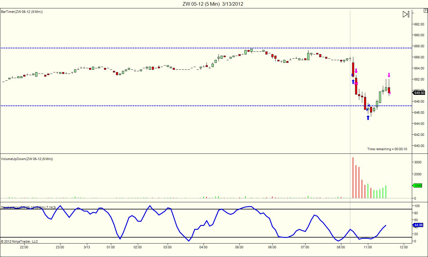
Task: Click the magenta down arrow near the 654 level
Action: coord(356,71)
